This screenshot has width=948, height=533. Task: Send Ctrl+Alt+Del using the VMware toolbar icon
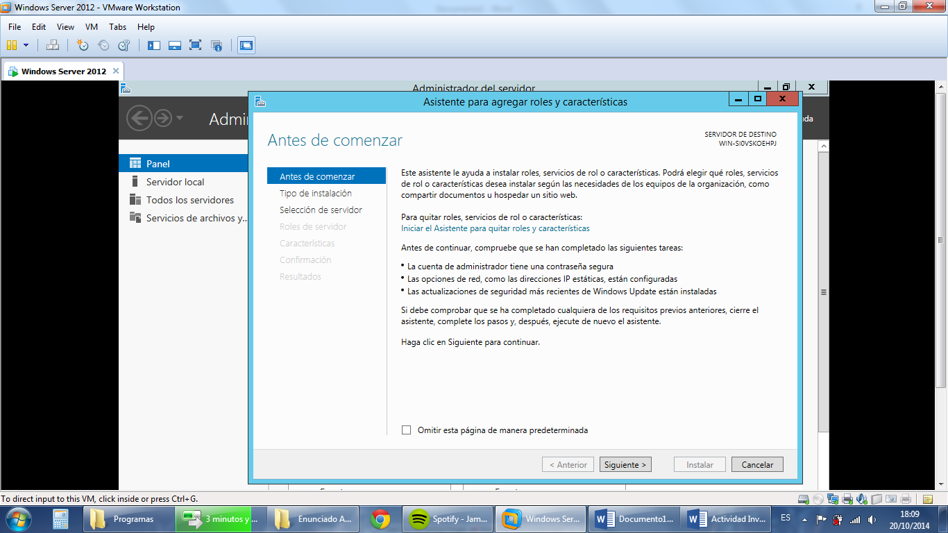point(53,45)
